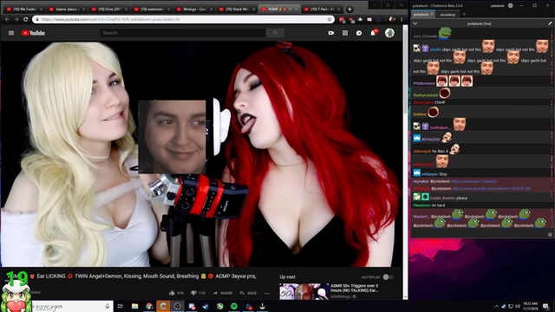Go forward in the Chrome browser

[x=16, y=19]
